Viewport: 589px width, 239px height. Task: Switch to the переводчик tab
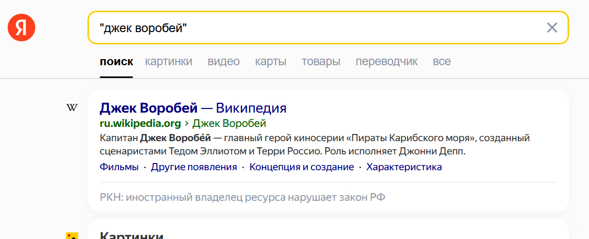pyautogui.click(x=387, y=62)
